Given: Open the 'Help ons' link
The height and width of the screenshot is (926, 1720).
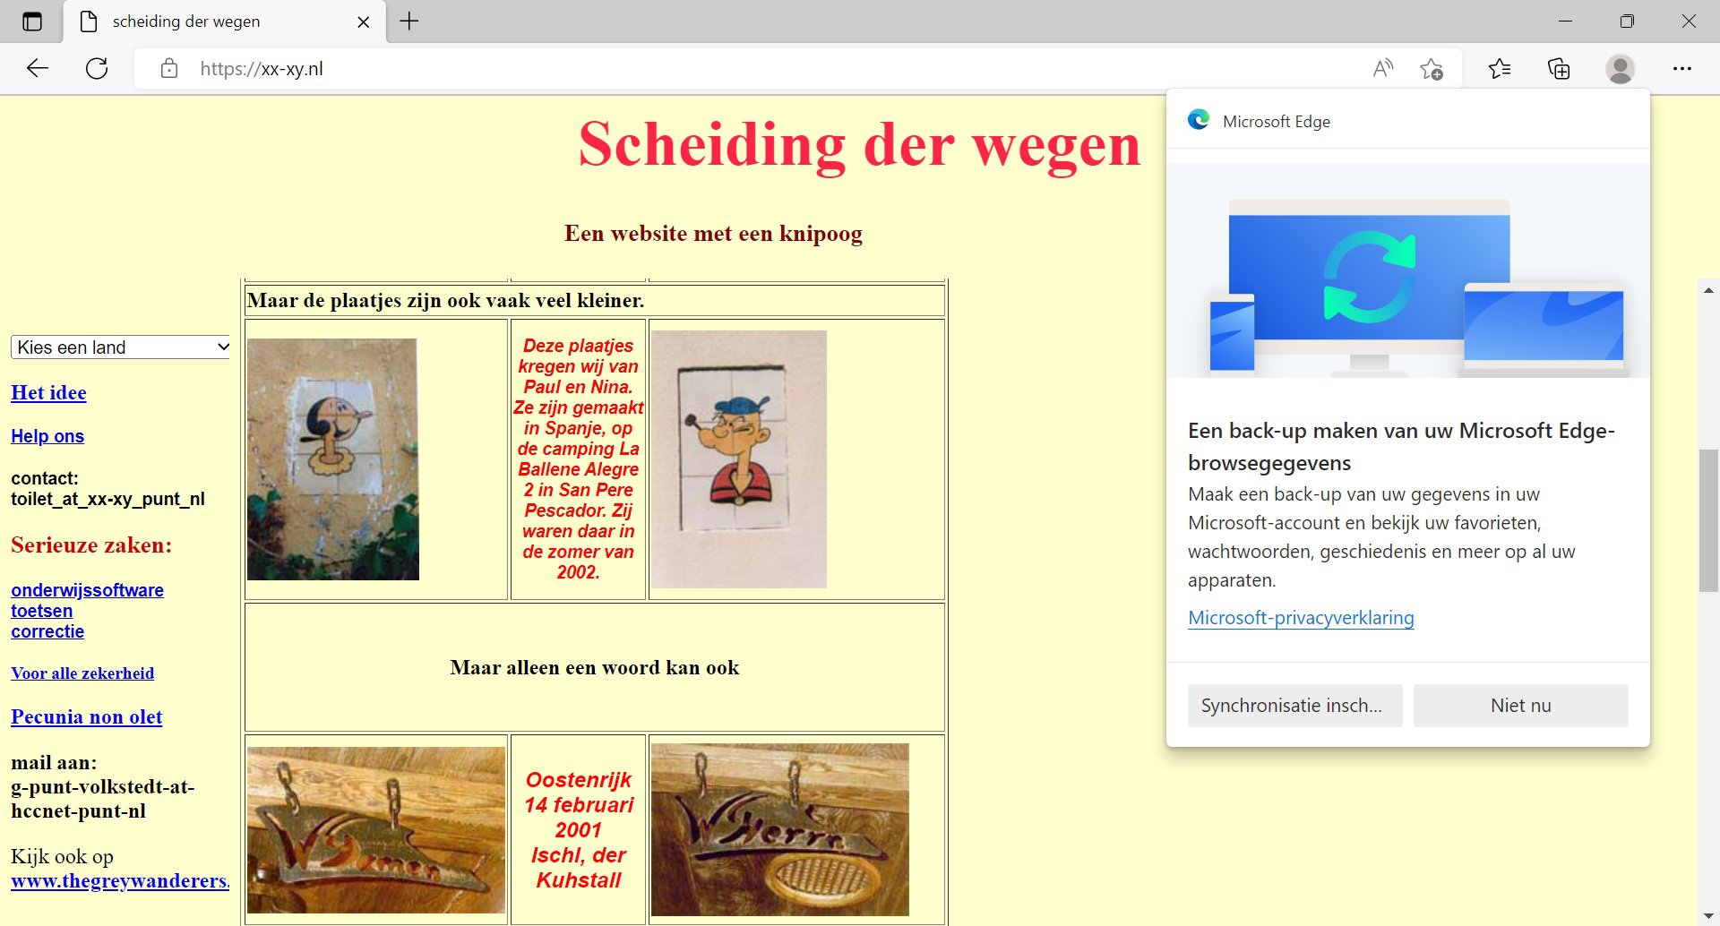Looking at the screenshot, I should pos(47,436).
